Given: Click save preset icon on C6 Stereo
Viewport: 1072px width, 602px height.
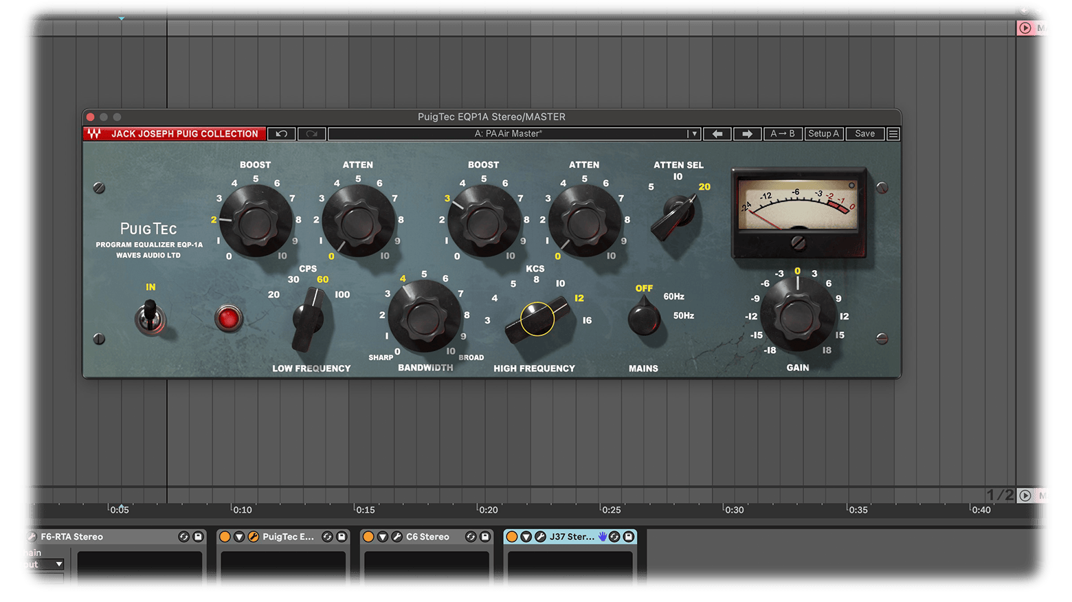Looking at the screenshot, I should click(x=485, y=537).
